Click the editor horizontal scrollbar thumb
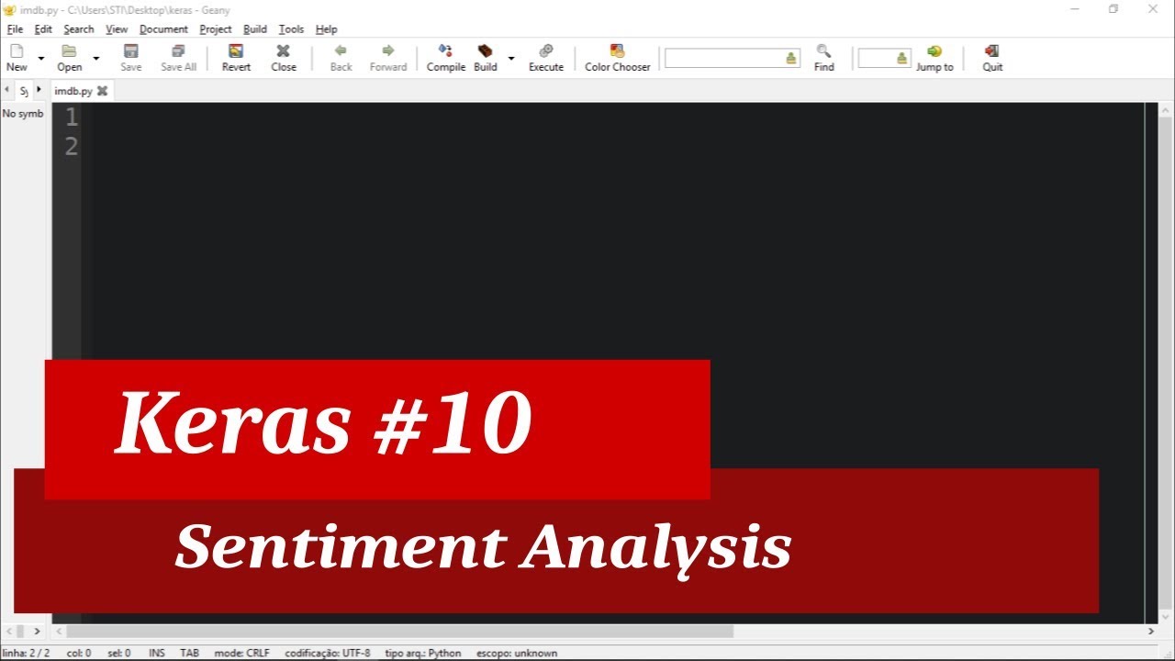Screen dimensions: 1175x661 [400, 632]
